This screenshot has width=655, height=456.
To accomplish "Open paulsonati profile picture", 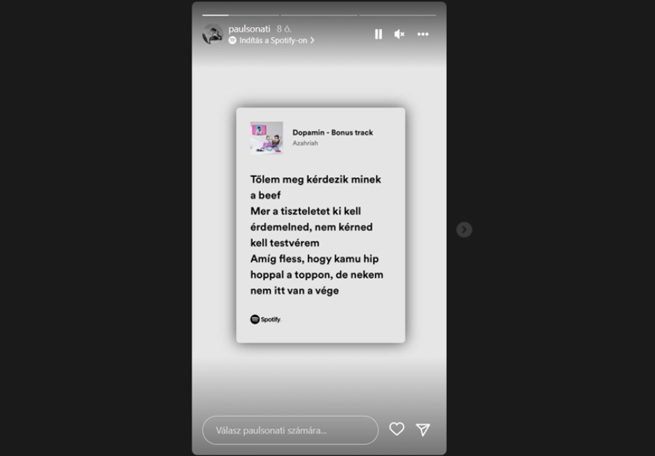I will tap(213, 34).
